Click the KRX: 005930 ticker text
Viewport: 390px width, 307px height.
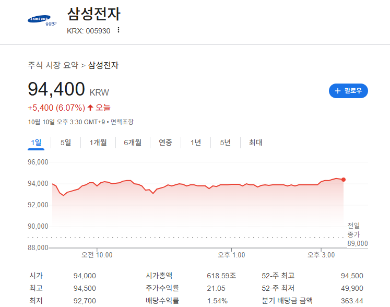(88, 31)
